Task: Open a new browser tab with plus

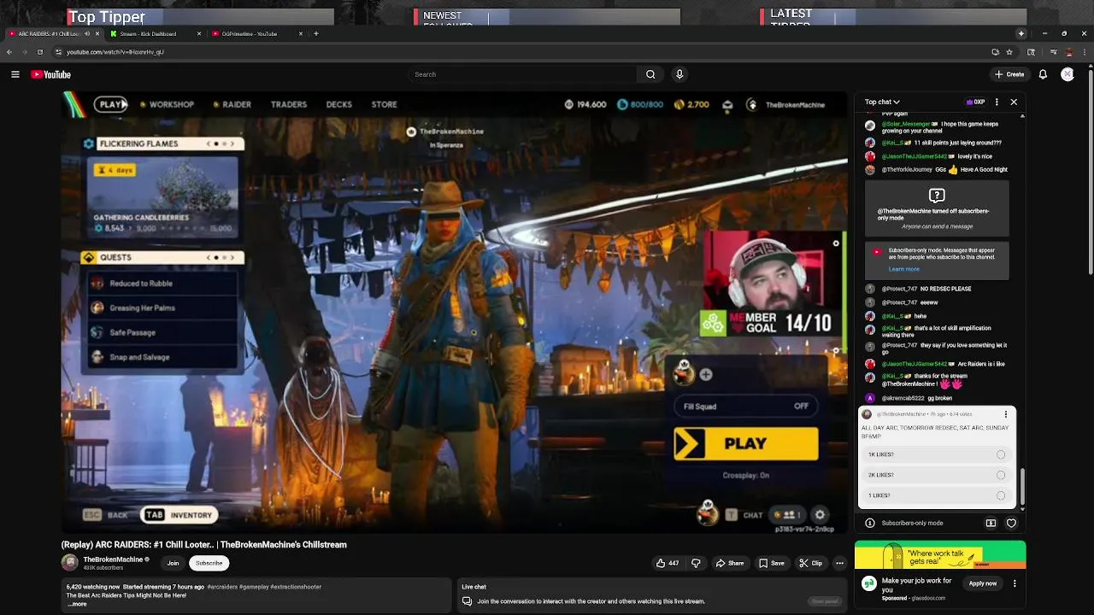Action: pos(316,33)
